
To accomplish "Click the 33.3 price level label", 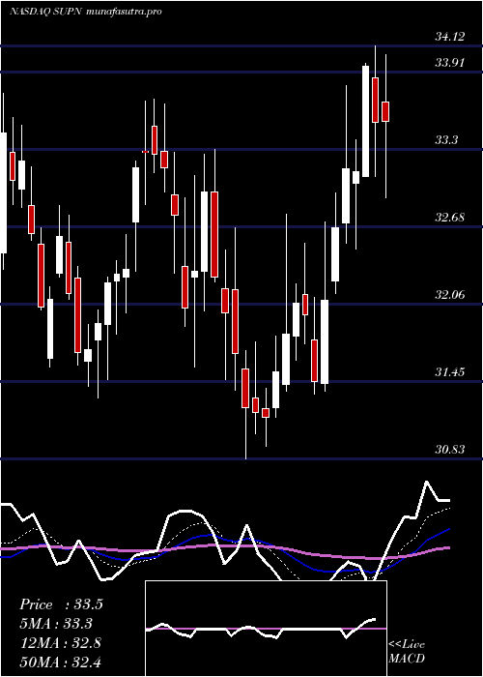I will (446, 140).
